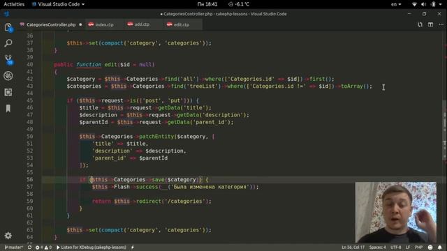The height and width of the screenshot is (251, 447).
Task: Start Listen for XDebug configuration
Action: [91, 248]
